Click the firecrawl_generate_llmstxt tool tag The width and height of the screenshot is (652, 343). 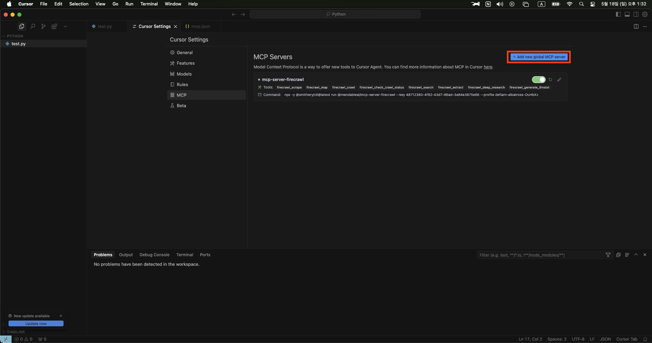529,87
